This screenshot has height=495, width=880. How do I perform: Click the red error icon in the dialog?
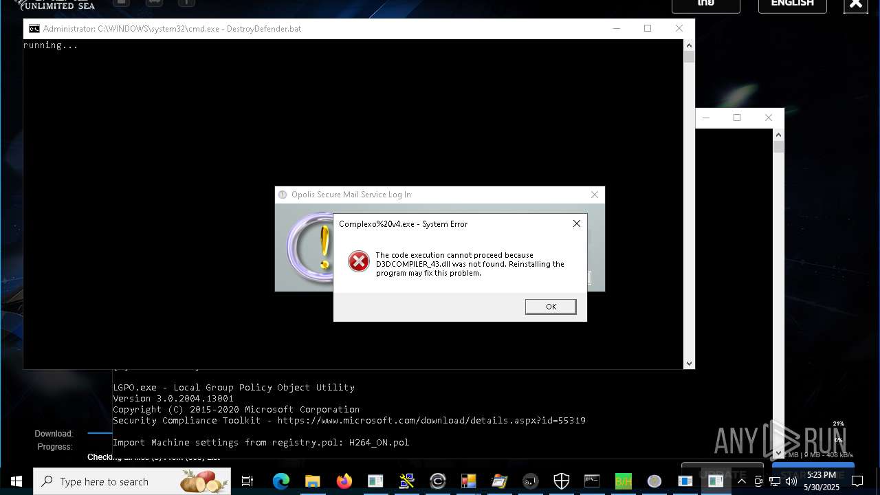tap(358, 261)
